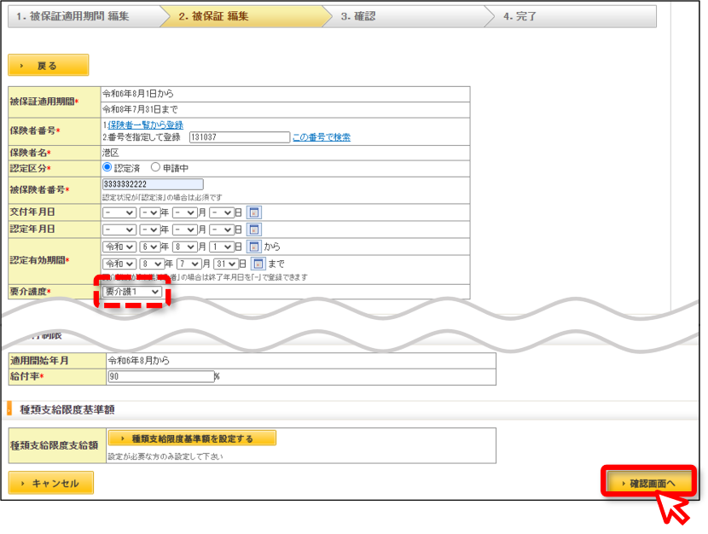This screenshot has width=708, height=534.
Task: Open calendar picker for 認定年月日
Action: pos(254,229)
